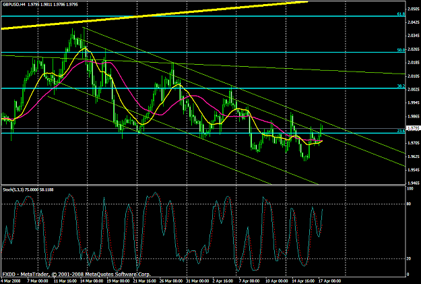Click the 4 Mar 2008 date label
Image resolution: width=421 pixels, height=284 pixels.
click(11, 281)
